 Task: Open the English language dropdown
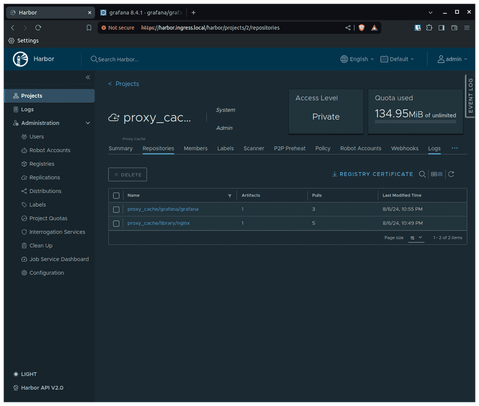point(357,59)
